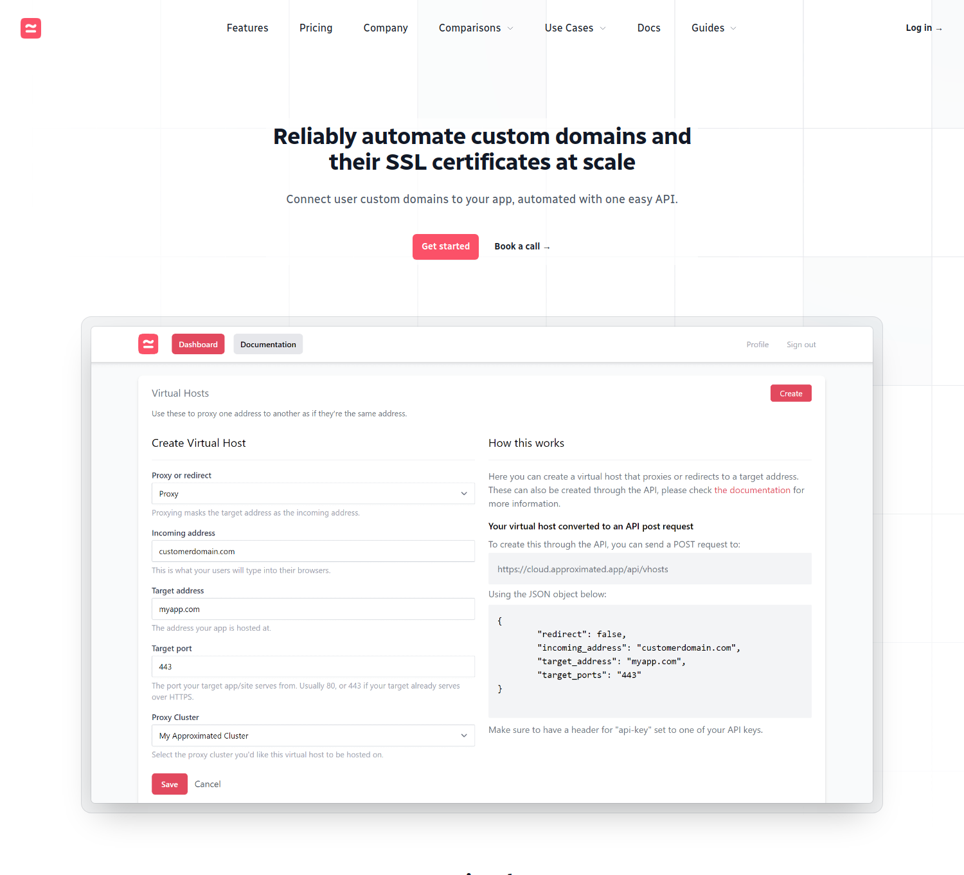Focus the Incoming address field
The width and height of the screenshot is (964, 875).
313,552
